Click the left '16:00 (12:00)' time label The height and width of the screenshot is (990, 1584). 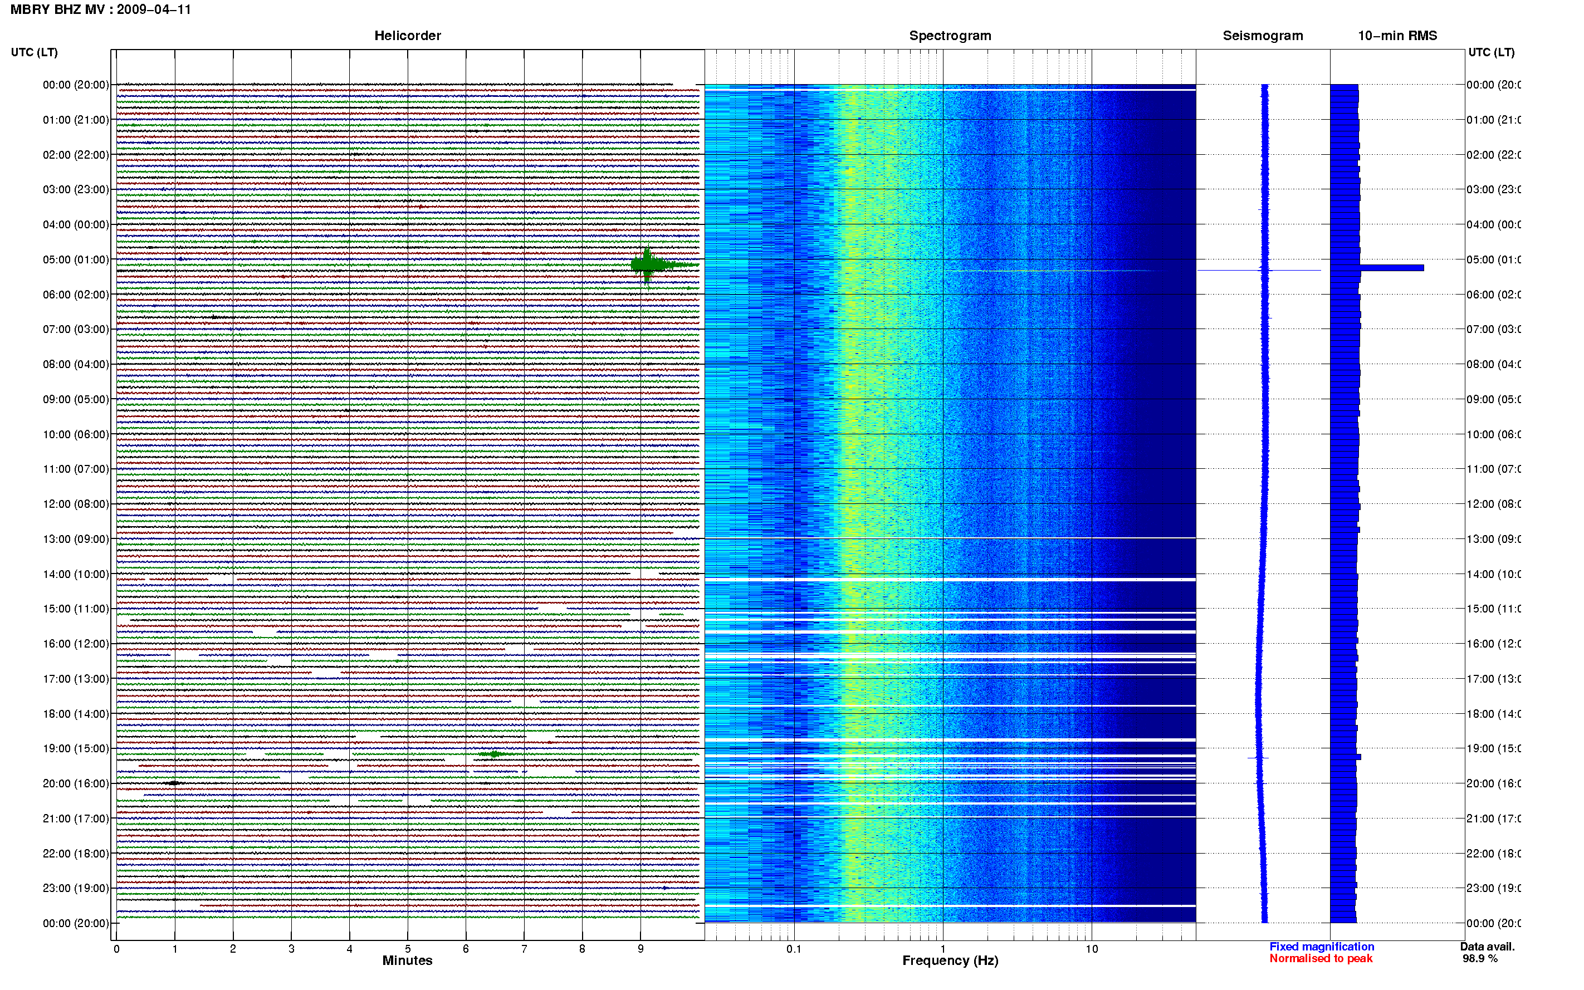76,644
